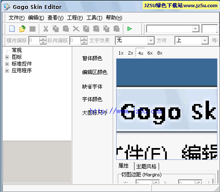This screenshot has height=192, width=220.
Task: Select the 4x zoom tab
Action: tap(141, 53)
